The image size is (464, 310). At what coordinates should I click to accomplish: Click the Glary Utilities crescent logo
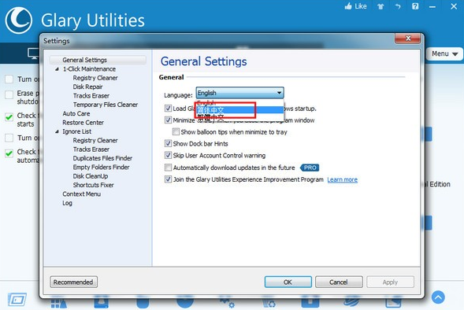18,20
